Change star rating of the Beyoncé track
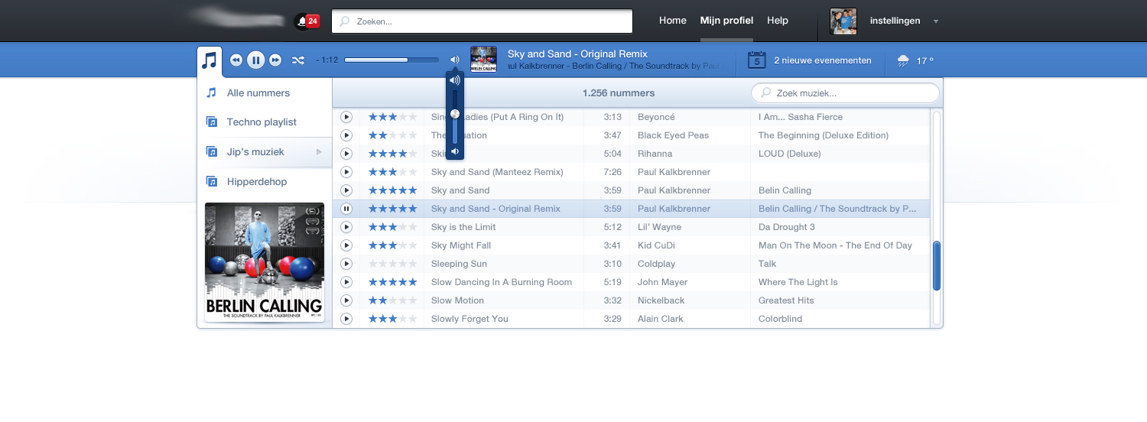 [x=393, y=117]
